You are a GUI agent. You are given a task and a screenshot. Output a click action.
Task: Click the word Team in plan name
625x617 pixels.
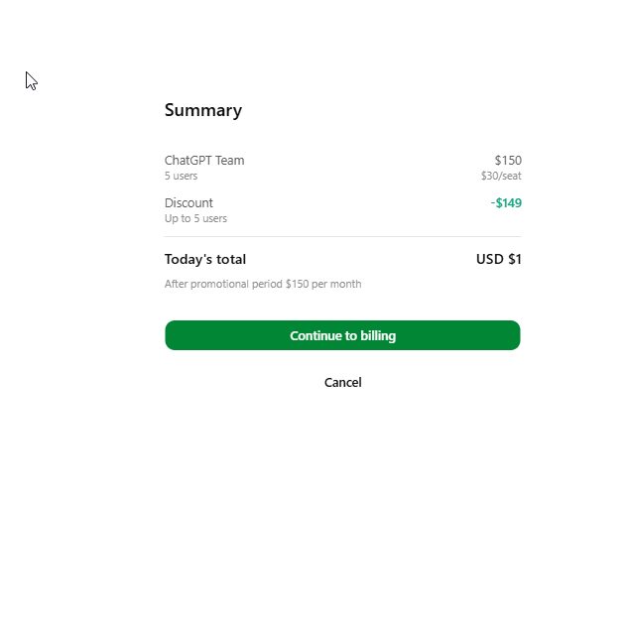tap(229, 161)
